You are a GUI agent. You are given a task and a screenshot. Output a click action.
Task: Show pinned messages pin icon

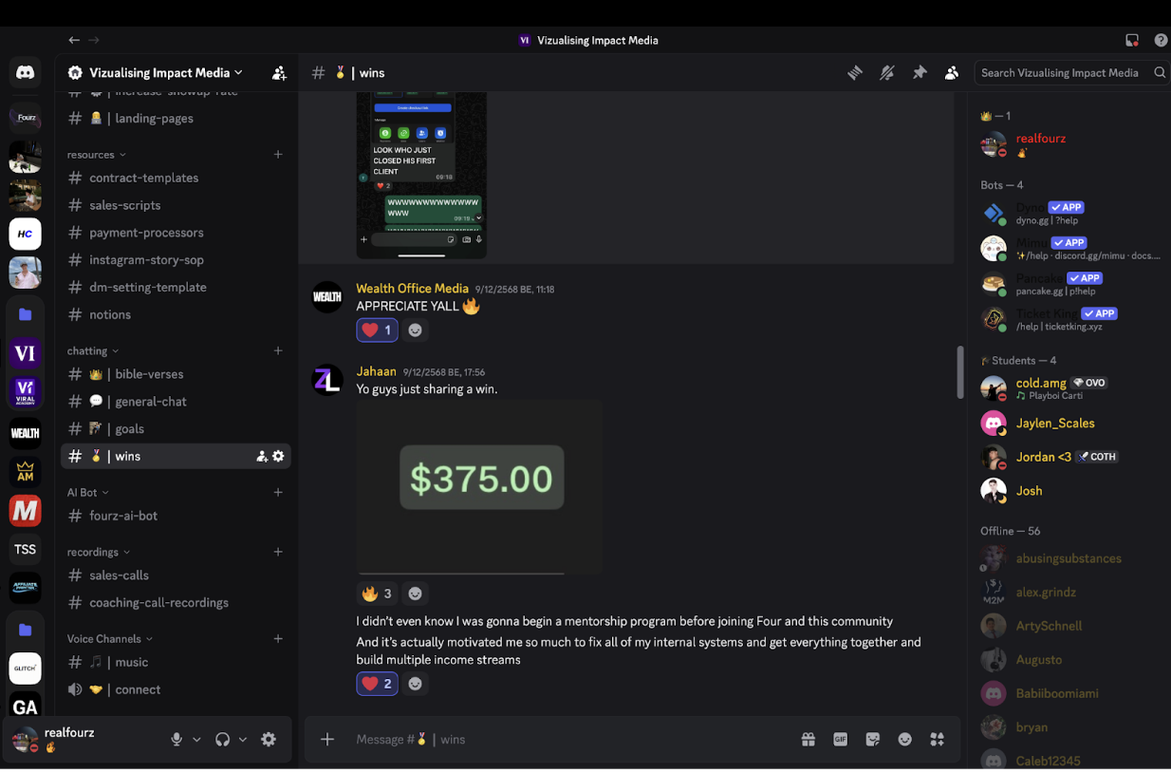(x=920, y=72)
